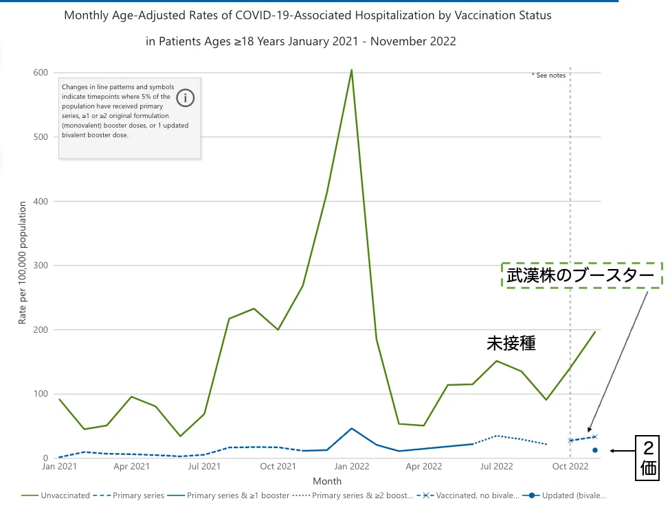This screenshot has height=514, width=670.
Task: Click the 'Oct 2021' axis tick label
Action: (278, 466)
